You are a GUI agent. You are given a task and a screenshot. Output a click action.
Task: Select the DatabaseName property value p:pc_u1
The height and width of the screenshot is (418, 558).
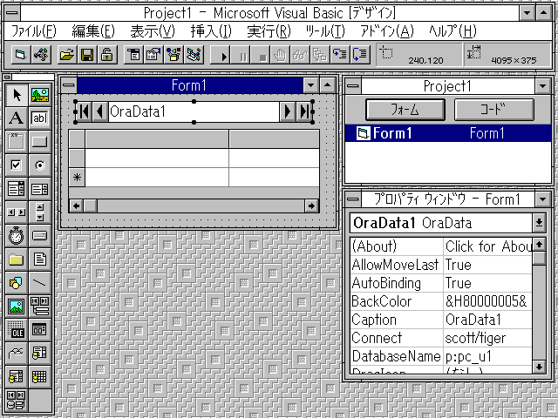(487, 356)
